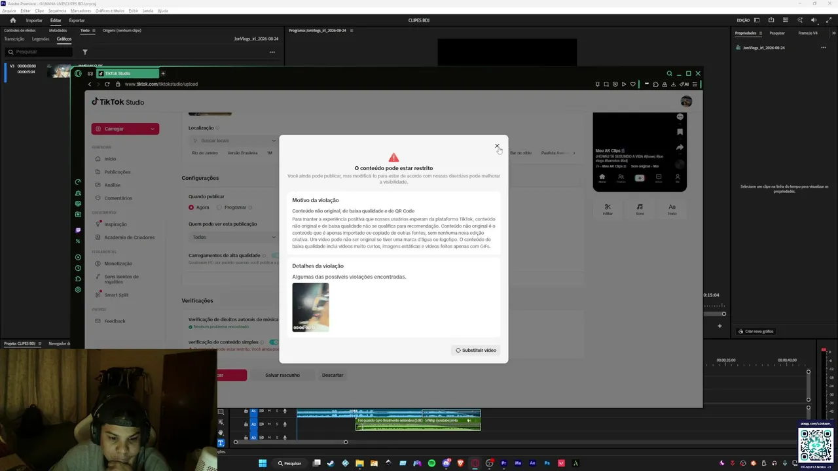This screenshot has height=471, width=838.
Task: Switch to the Frame.io V4 panel tab
Action: click(x=808, y=33)
